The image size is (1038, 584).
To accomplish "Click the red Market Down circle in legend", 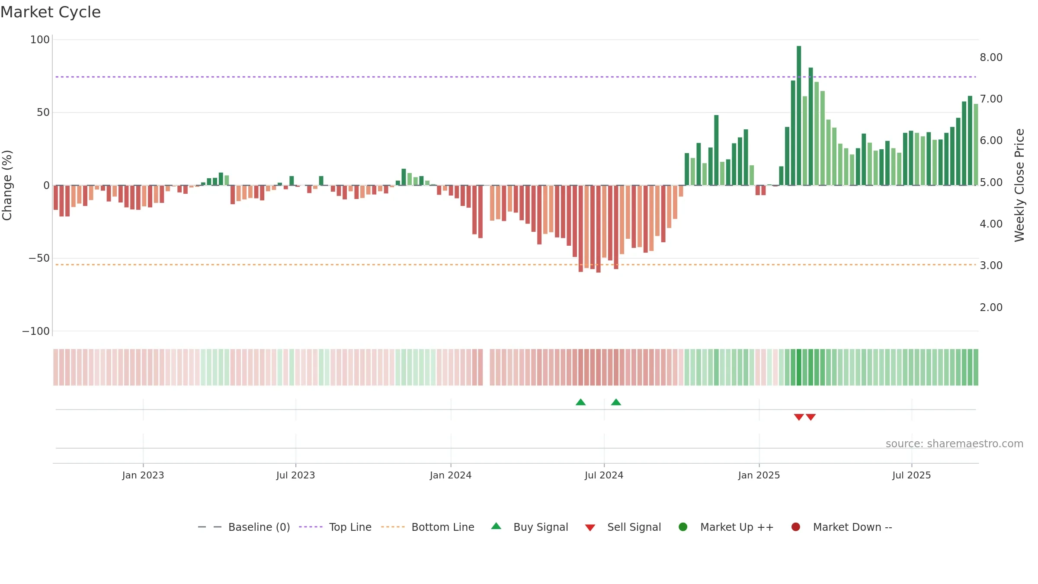I will point(795,527).
